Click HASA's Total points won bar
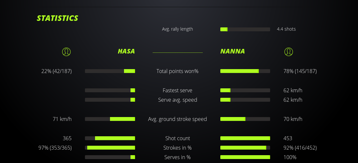358x163 pixels. click(x=110, y=71)
